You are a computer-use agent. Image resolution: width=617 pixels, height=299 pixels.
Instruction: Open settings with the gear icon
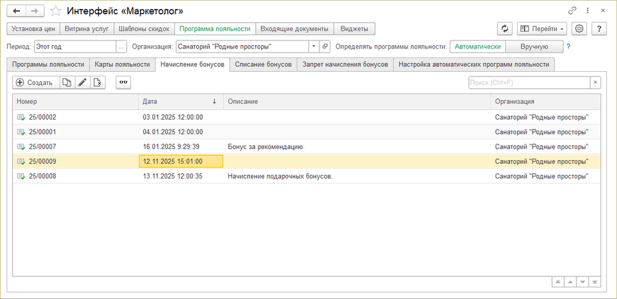tap(579, 29)
